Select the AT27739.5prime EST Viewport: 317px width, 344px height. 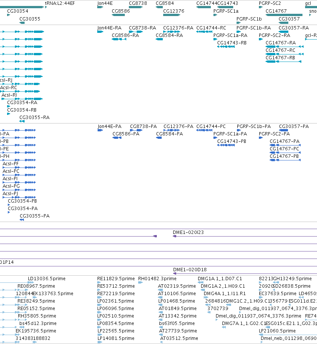coord(161,335)
